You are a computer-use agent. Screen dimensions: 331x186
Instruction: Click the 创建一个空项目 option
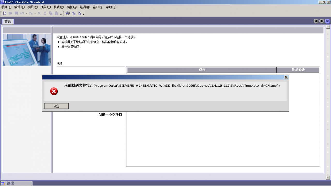tap(110, 115)
